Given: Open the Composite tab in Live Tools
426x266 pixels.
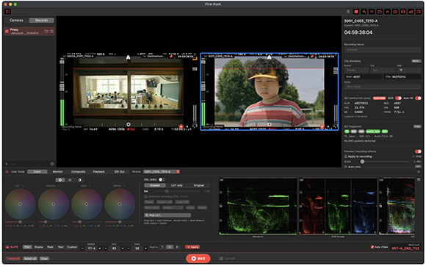Looking at the screenshot, I should pyautogui.click(x=79, y=172).
